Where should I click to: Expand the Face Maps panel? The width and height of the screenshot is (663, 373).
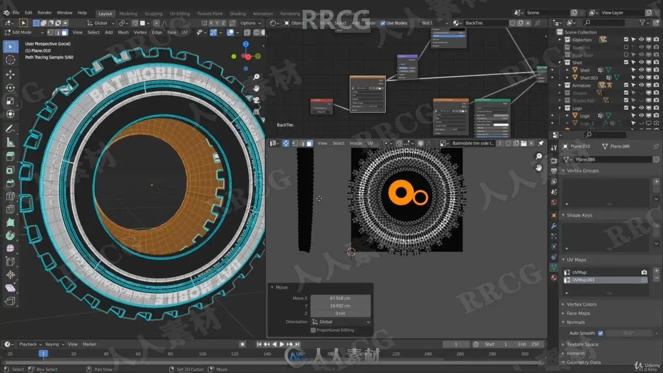point(578,313)
